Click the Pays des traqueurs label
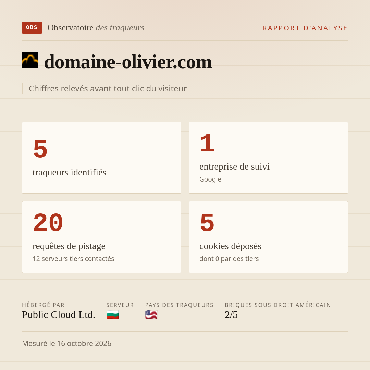370x370 pixels. tap(179, 305)
